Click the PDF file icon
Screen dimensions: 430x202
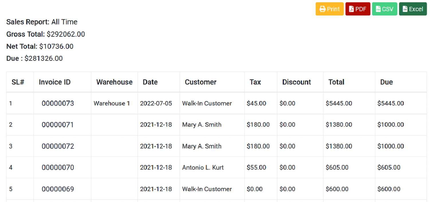click(351, 9)
